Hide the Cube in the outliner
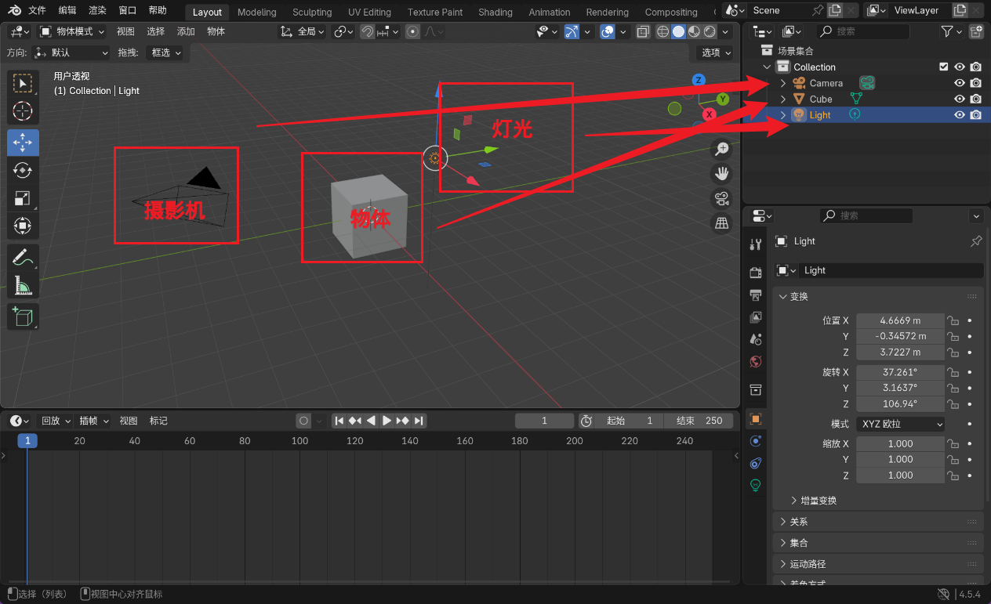The image size is (991, 604). 959,99
